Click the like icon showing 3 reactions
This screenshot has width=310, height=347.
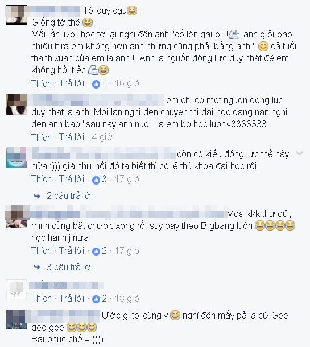click(x=96, y=180)
